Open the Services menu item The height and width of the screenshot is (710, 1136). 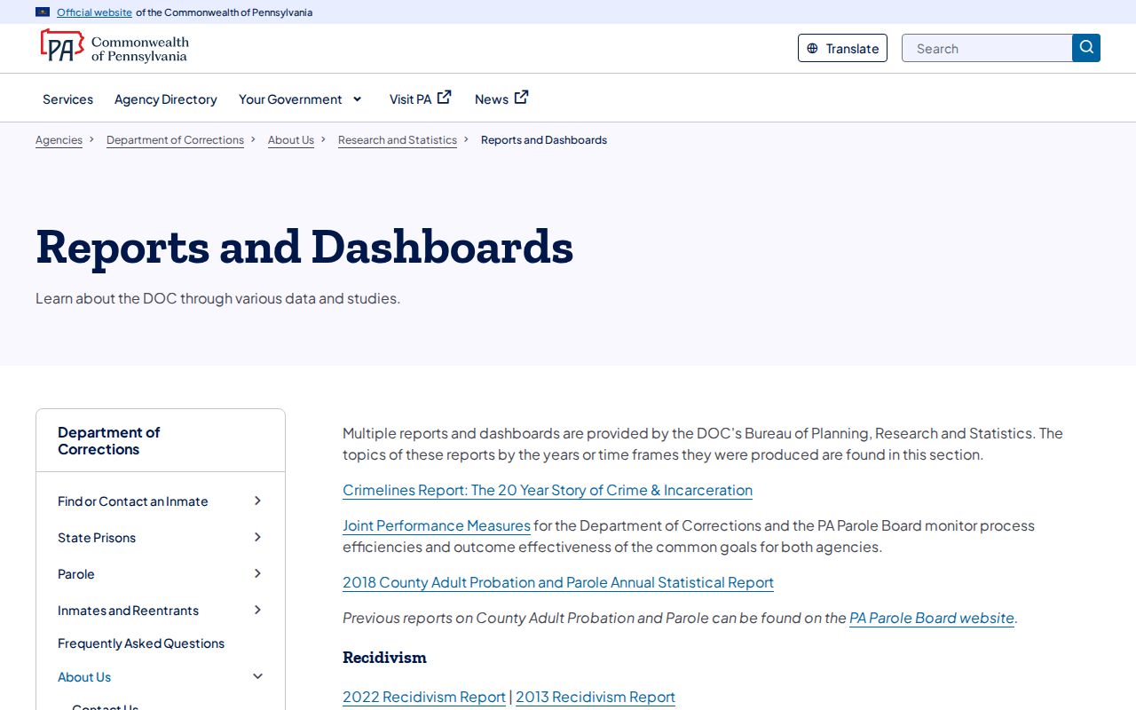(x=67, y=99)
